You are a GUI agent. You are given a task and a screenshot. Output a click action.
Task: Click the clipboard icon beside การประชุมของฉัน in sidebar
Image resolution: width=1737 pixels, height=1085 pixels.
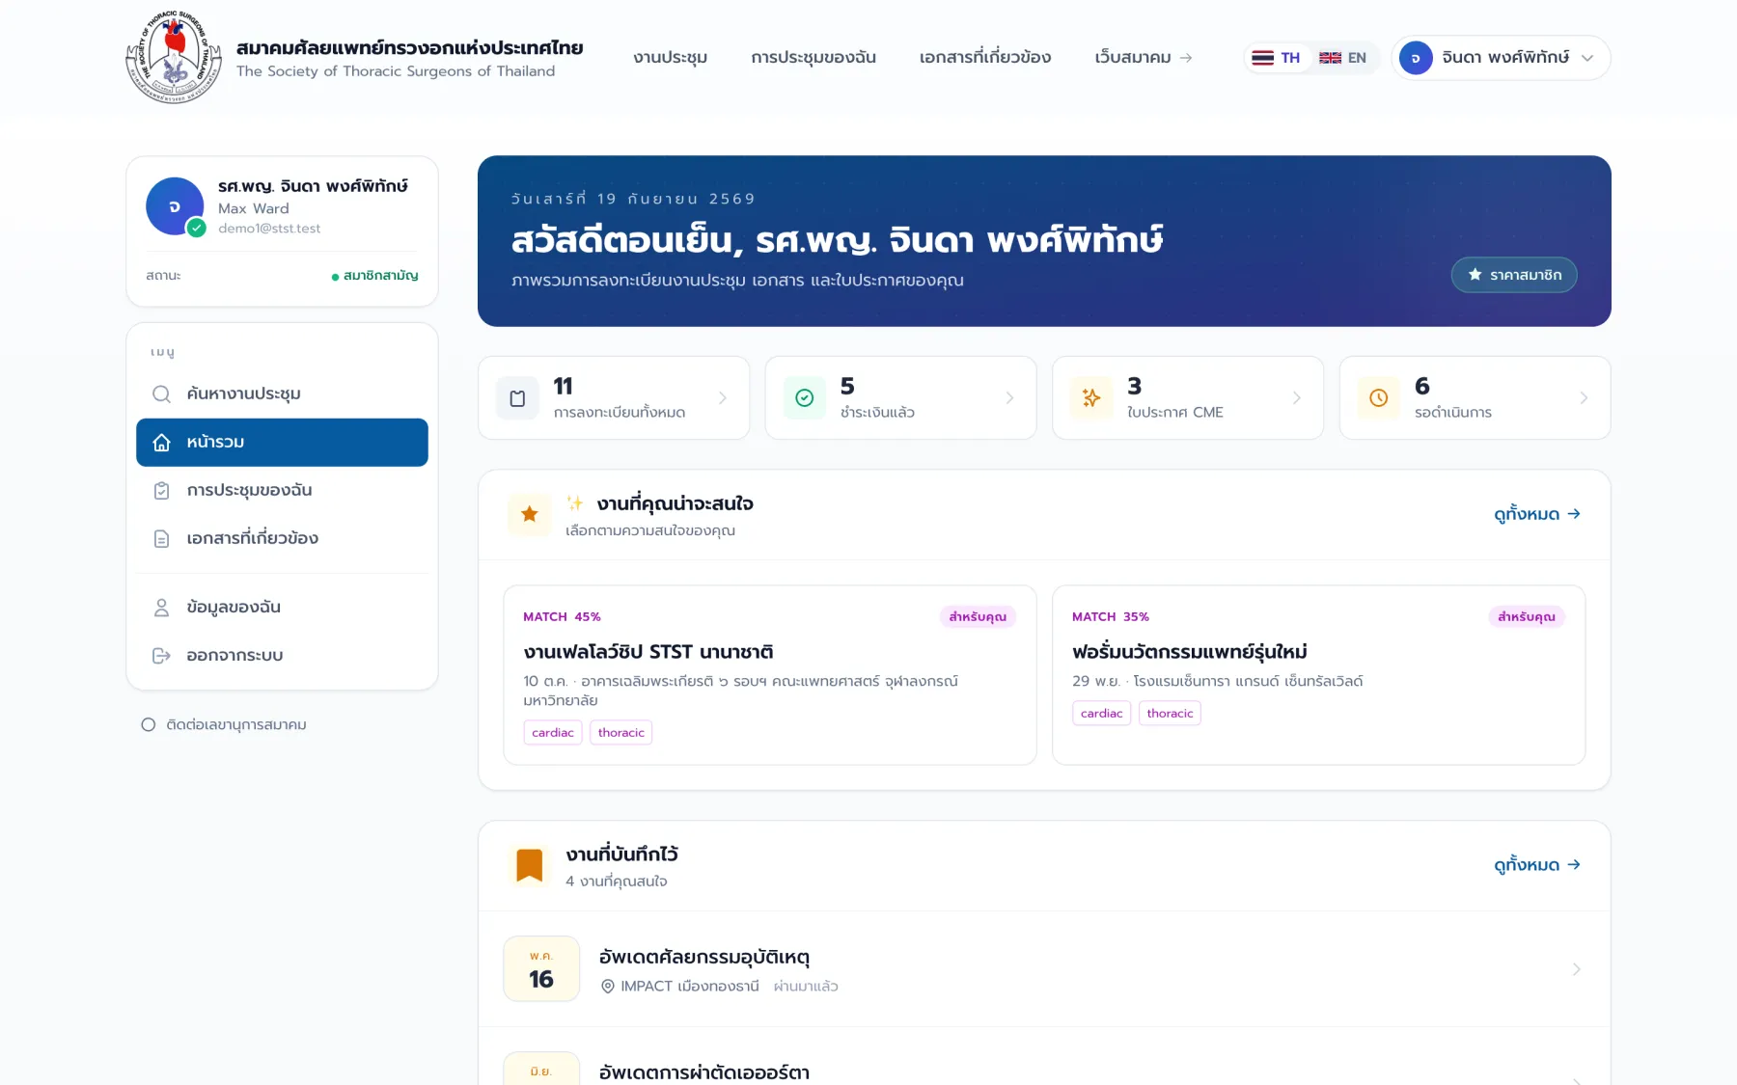coord(161,491)
